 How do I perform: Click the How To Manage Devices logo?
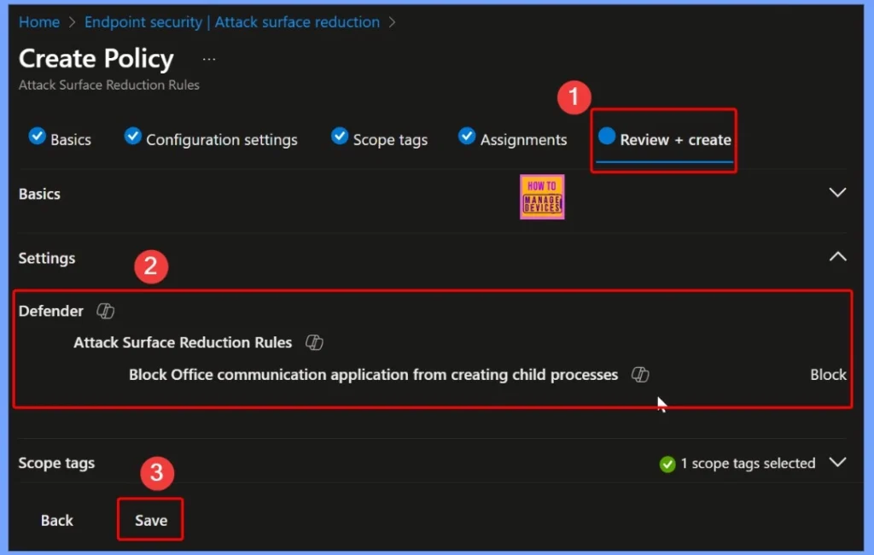[542, 197]
